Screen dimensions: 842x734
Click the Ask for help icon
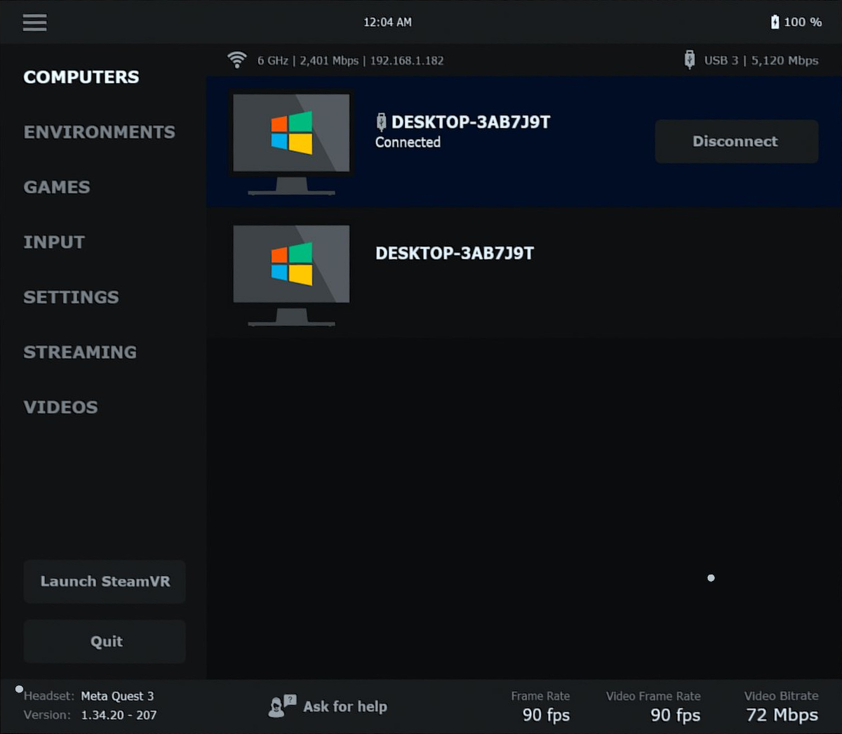(x=282, y=706)
